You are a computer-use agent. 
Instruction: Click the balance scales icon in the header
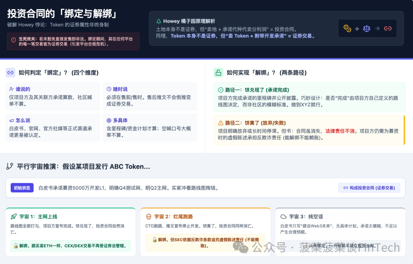coord(367,29)
